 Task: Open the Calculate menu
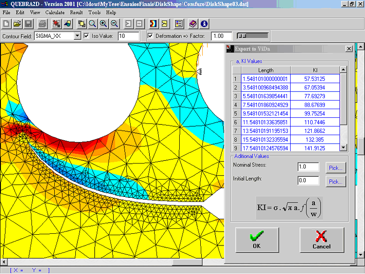[x=55, y=13]
